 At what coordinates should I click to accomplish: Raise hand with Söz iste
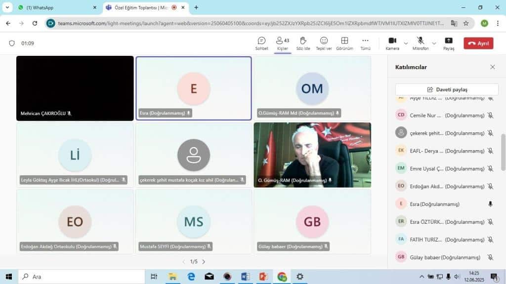[303, 43]
